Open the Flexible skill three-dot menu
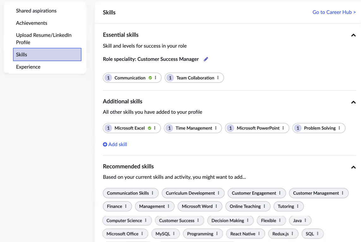361x242 pixels. coord(280,221)
